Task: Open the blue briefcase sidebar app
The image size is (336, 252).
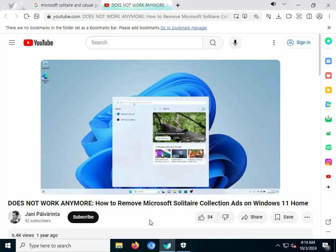Action: point(328,61)
